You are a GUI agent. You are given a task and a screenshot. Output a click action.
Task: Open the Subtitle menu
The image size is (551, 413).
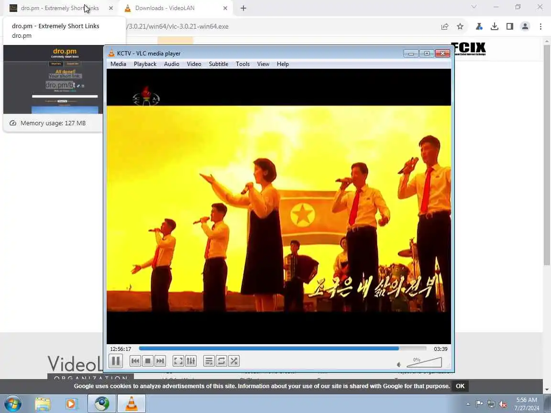click(219, 64)
